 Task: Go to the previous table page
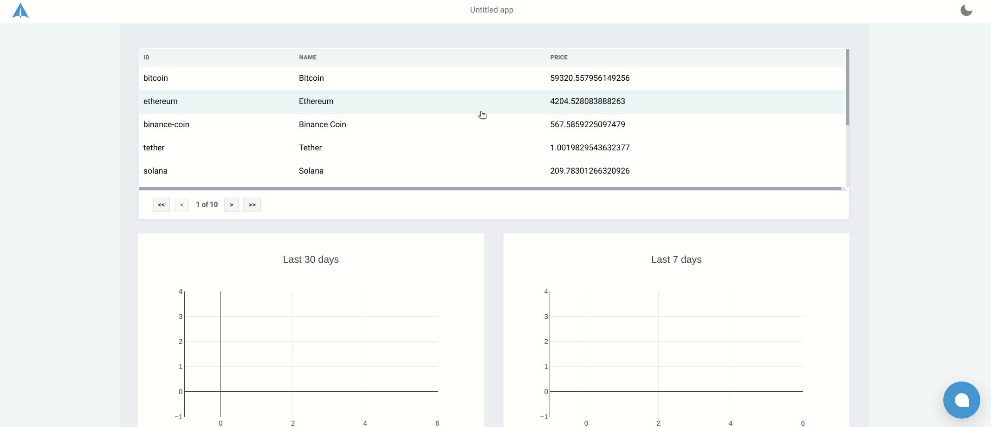click(181, 205)
